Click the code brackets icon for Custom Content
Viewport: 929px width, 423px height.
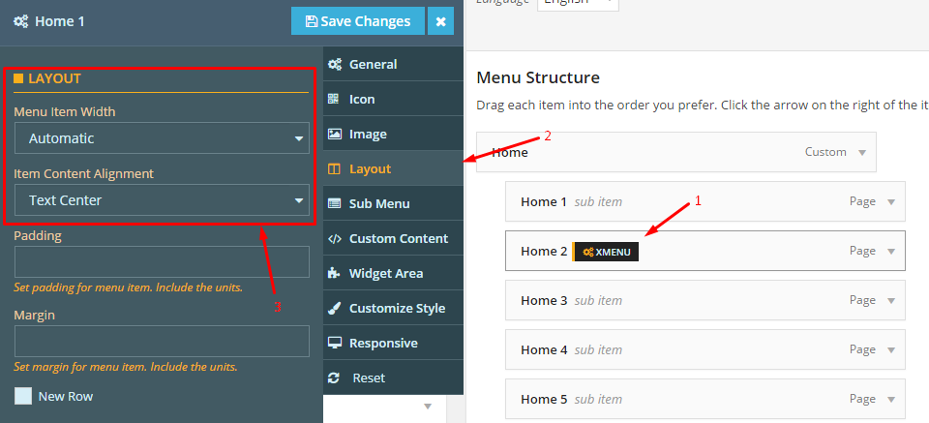coord(335,239)
